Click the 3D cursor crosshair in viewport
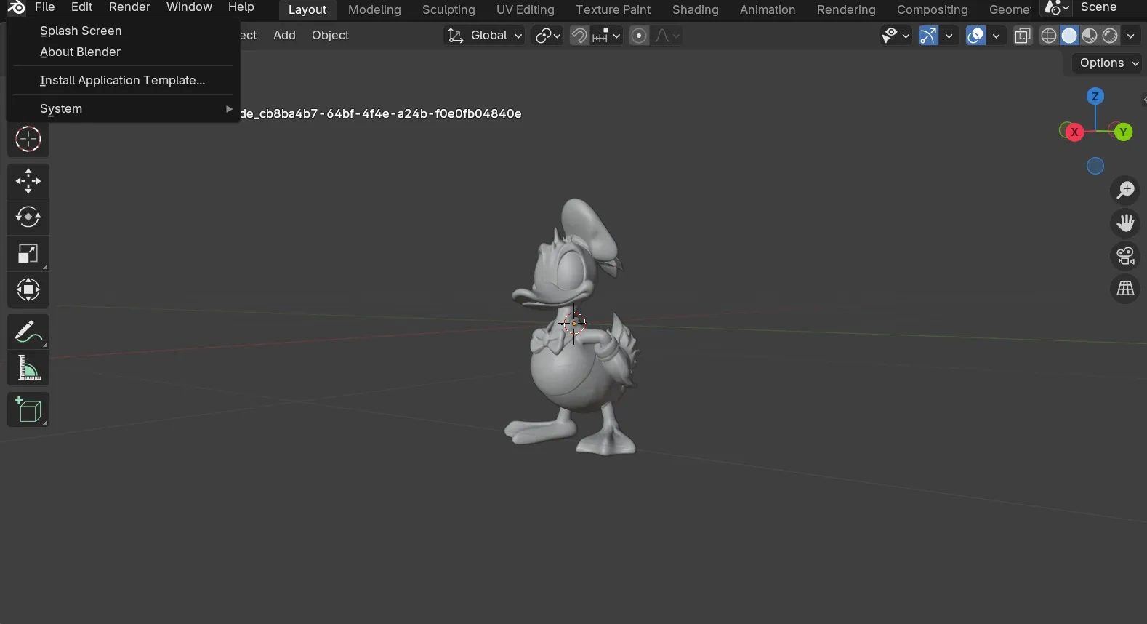Viewport: 1147px width, 624px height. [574, 323]
